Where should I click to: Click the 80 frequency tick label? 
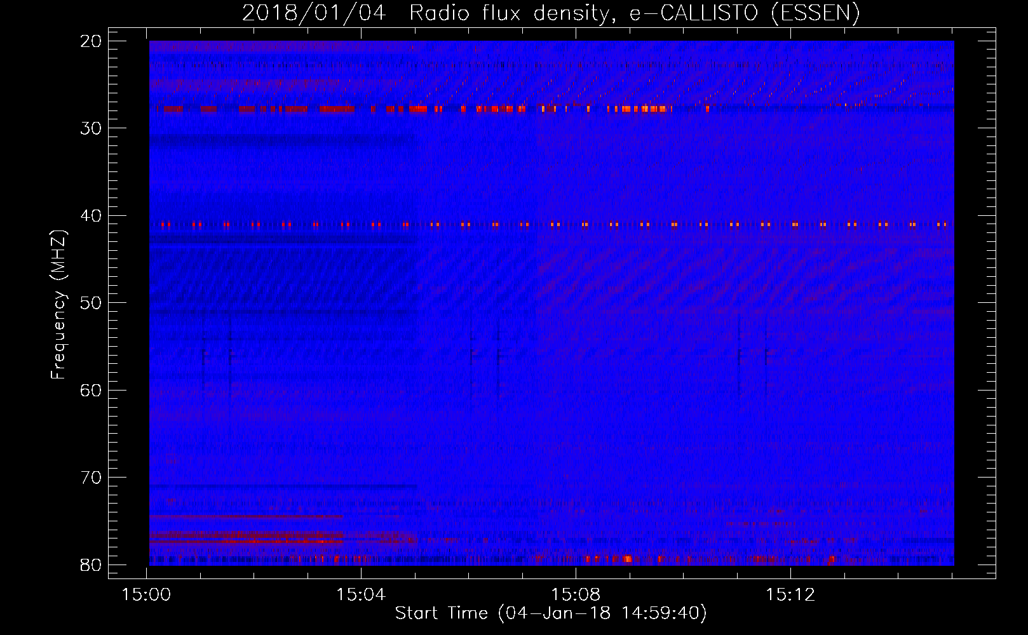(91, 565)
